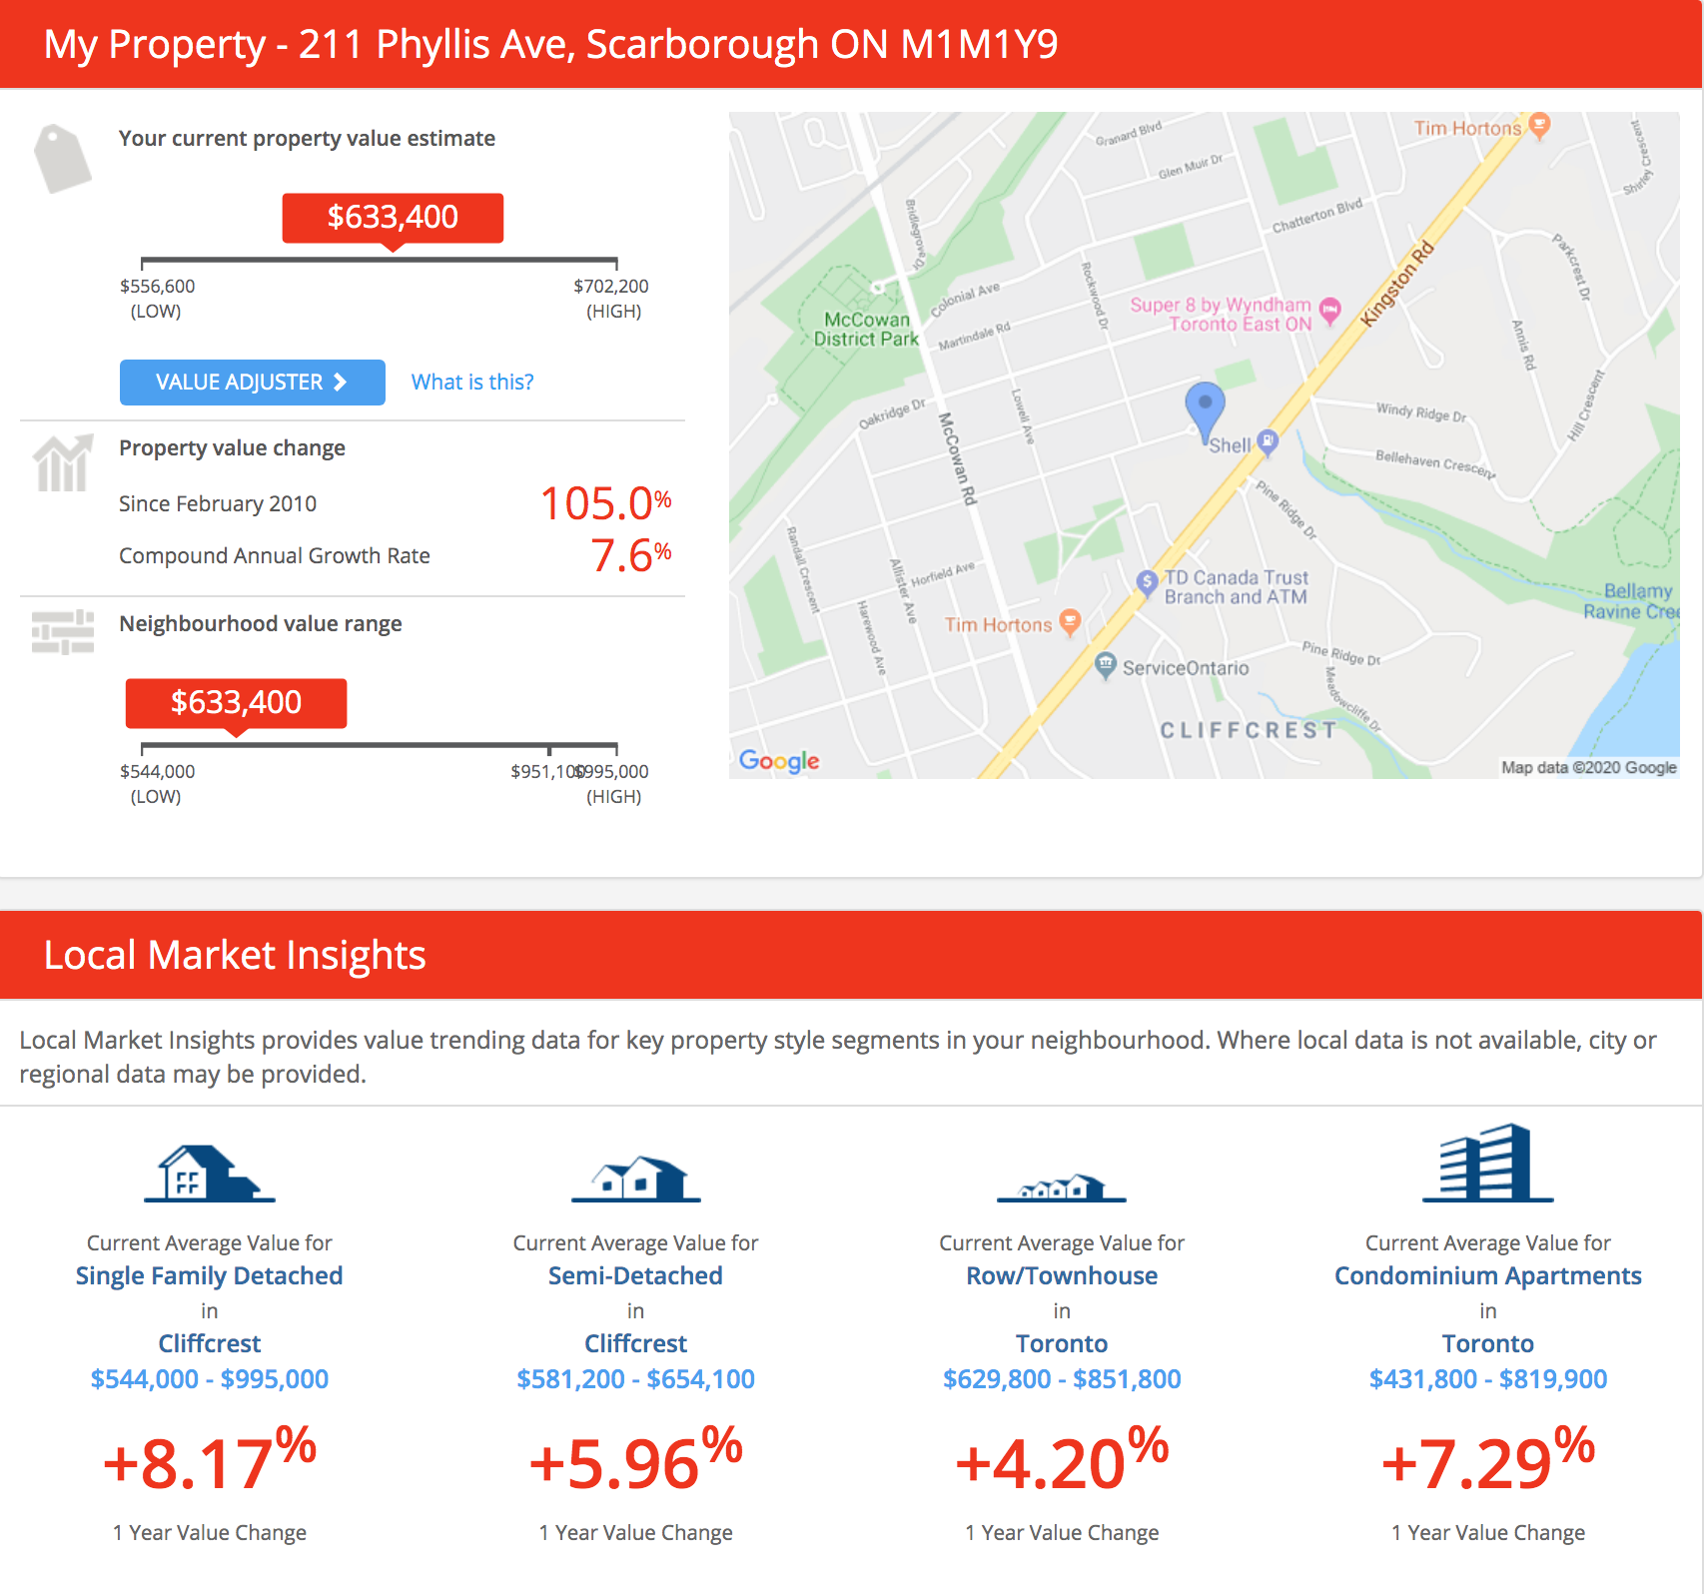This screenshot has height=1594, width=1704.
Task: Click the Condominium Apartments heading link
Action: click(x=1487, y=1275)
